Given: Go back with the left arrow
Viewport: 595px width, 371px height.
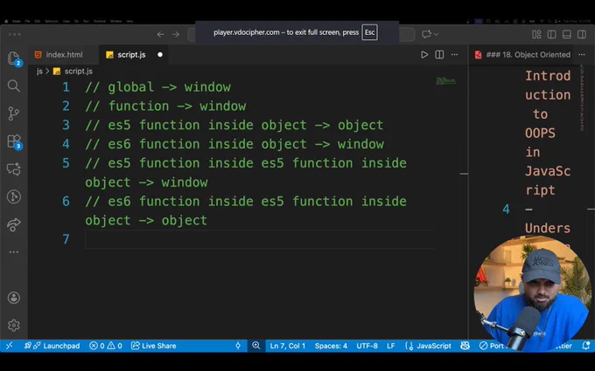Looking at the screenshot, I should click(160, 34).
